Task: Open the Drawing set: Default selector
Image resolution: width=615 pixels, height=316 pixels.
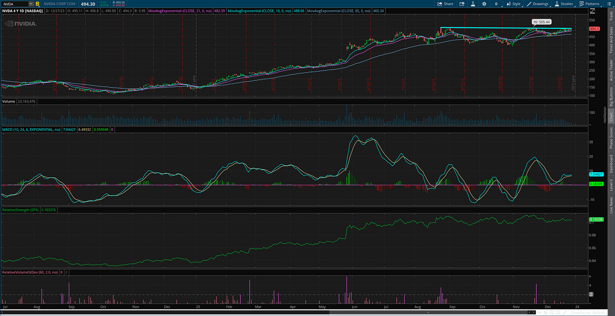Action: tap(588, 313)
